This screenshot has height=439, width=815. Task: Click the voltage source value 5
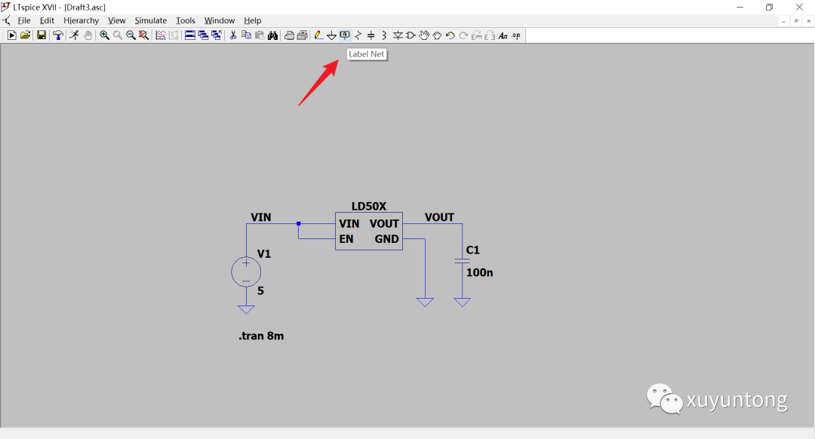[260, 291]
